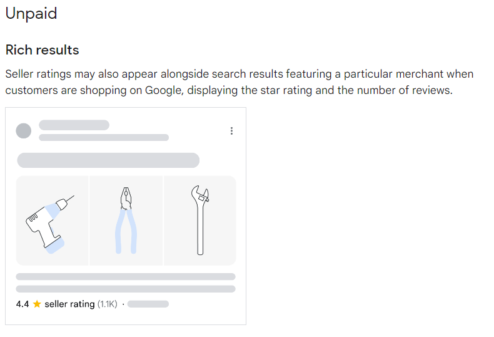This screenshot has height=337, width=494.
Task: Click the drill bit tip in drill illustration
Action: pyautogui.click(x=71, y=198)
